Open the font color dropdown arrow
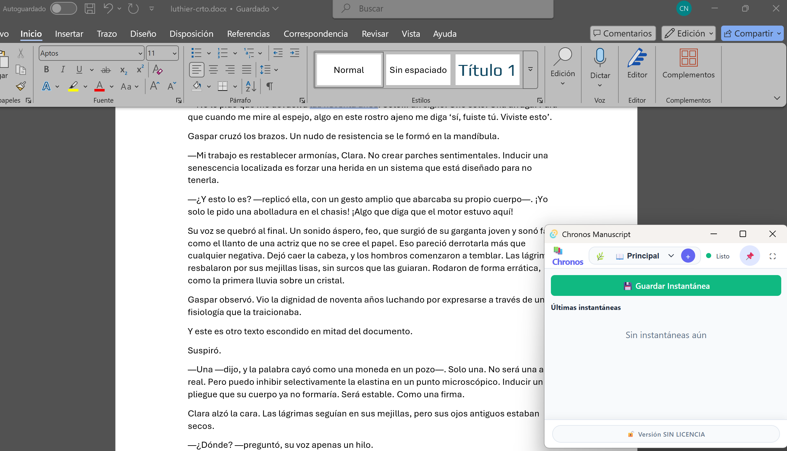Viewport: 787px width, 451px height. pyautogui.click(x=111, y=86)
